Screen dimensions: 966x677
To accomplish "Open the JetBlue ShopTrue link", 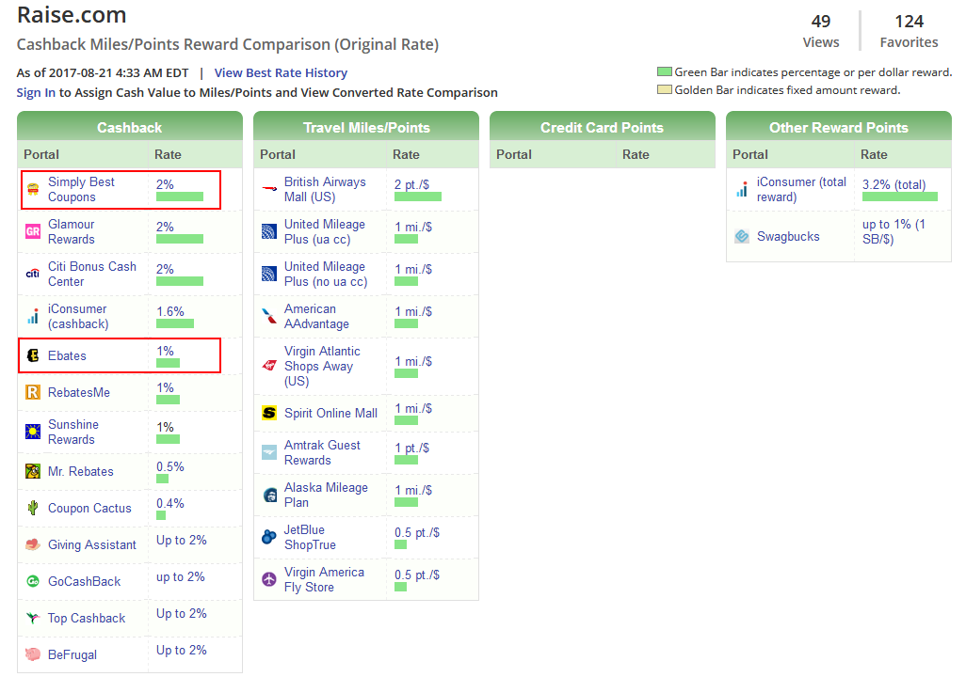I will [310, 537].
